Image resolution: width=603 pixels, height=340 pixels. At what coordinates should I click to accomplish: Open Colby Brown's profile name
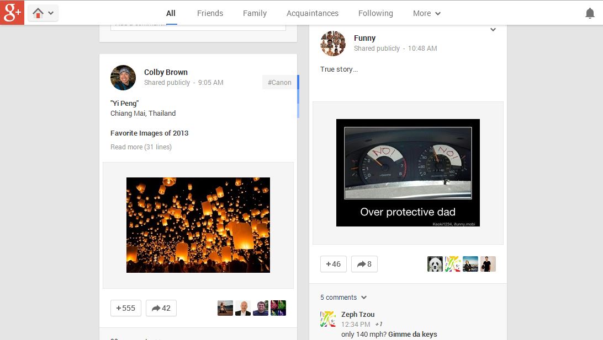(166, 72)
